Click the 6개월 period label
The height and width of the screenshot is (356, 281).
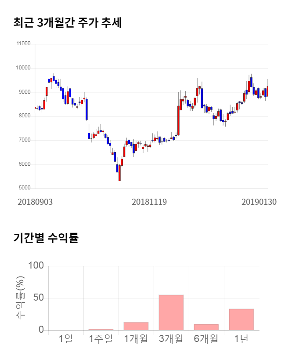pos(206,339)
